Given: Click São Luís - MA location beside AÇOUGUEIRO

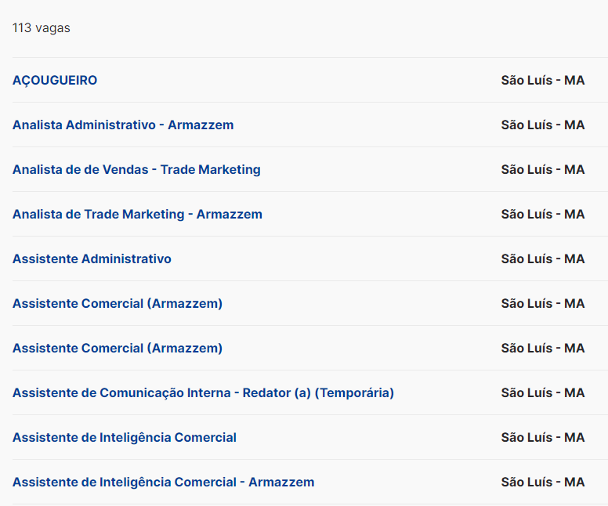Looking at the screenshot, I should coord(543,80).
